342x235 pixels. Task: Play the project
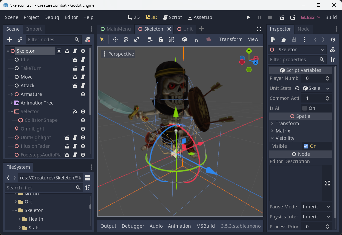click(248, 17)
